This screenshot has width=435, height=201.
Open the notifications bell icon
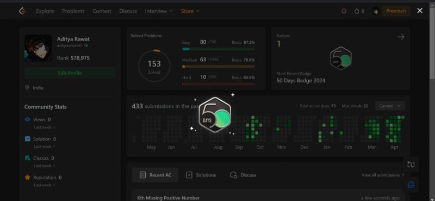coord(344,11)
